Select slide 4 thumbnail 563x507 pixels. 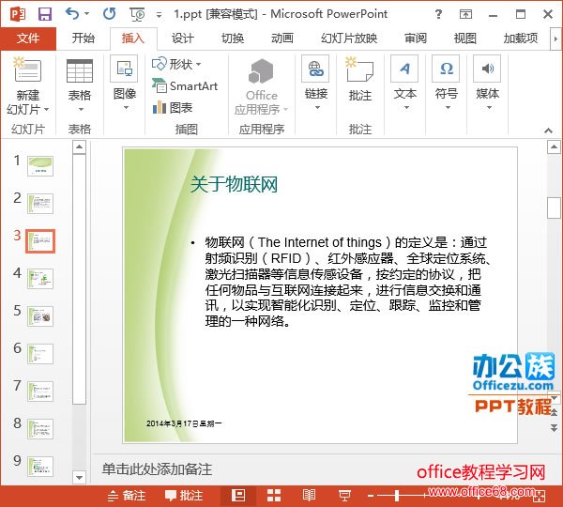40,279
